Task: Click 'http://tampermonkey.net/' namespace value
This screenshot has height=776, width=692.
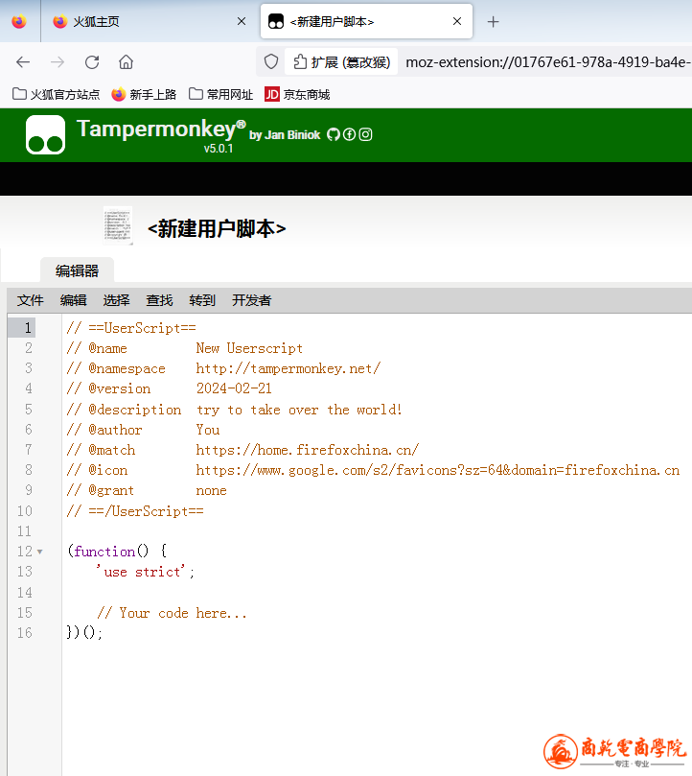Action: click(288, 368)
